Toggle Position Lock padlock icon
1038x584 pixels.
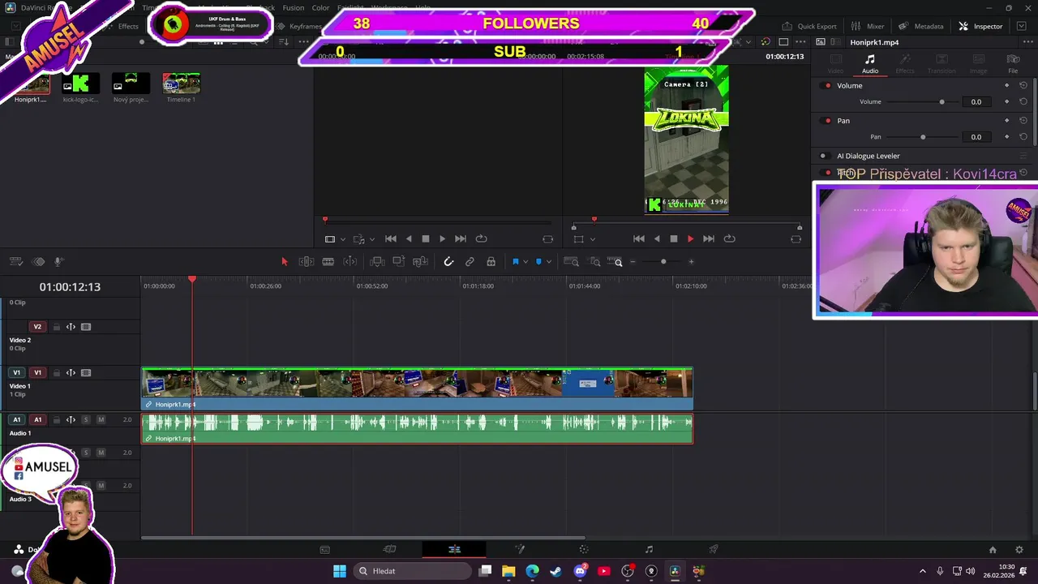pos(491,261)
